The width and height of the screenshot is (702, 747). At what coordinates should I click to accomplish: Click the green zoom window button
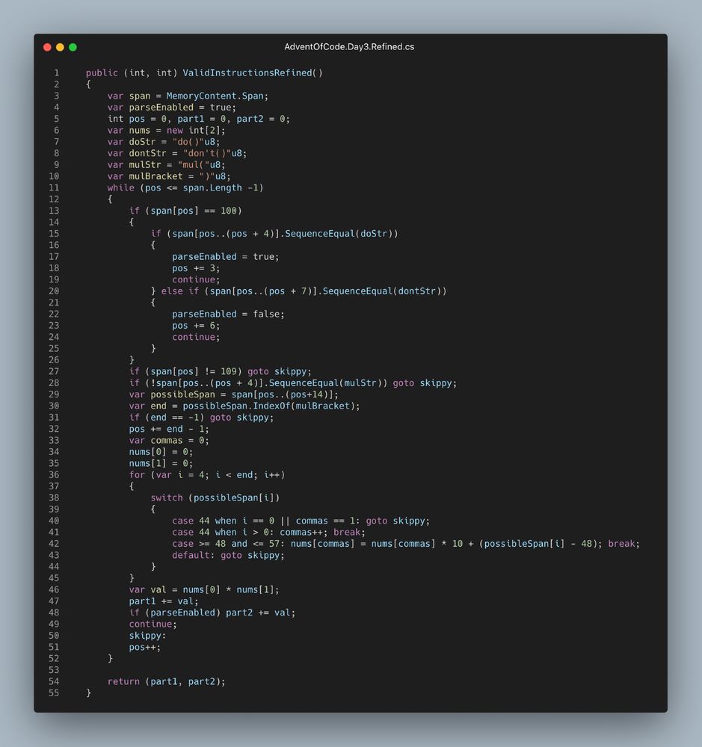[x=73, y=46]
